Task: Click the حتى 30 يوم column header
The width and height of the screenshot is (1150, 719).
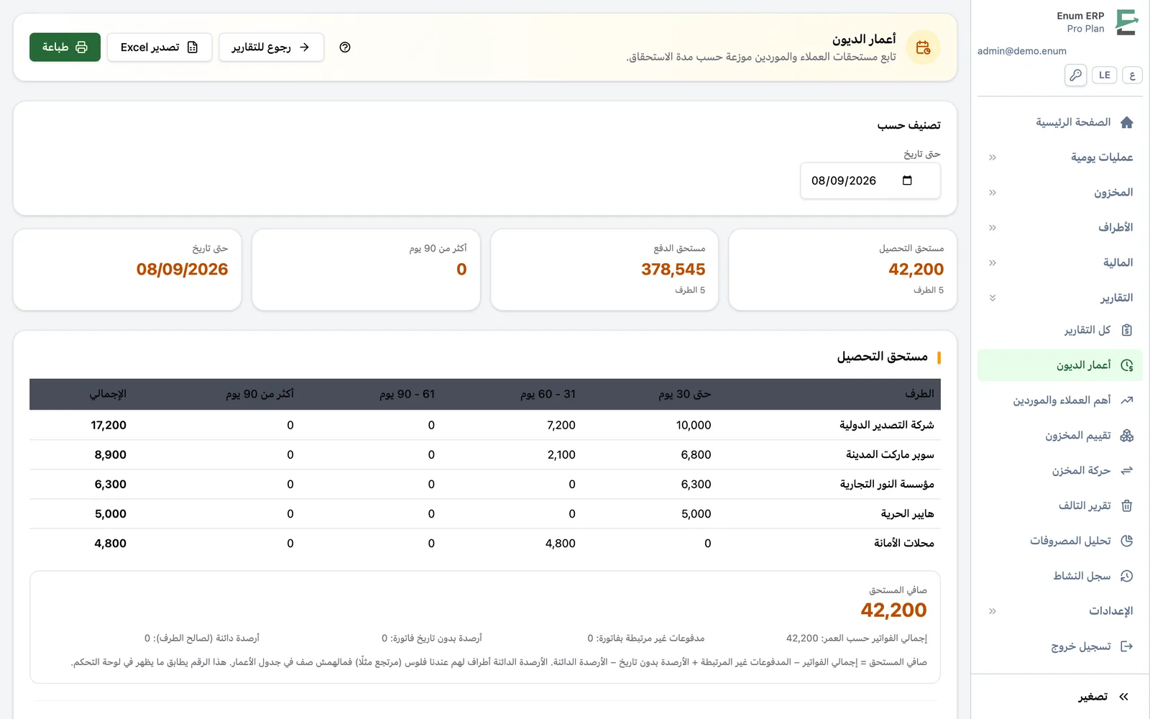Action: click(x=684, y=394)
